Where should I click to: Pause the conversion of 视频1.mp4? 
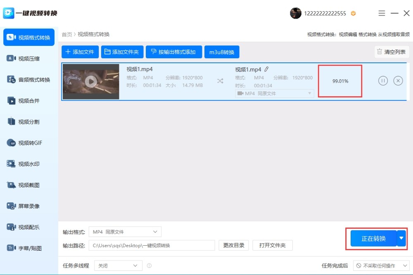pyautogui.click(x=383, y=81)
